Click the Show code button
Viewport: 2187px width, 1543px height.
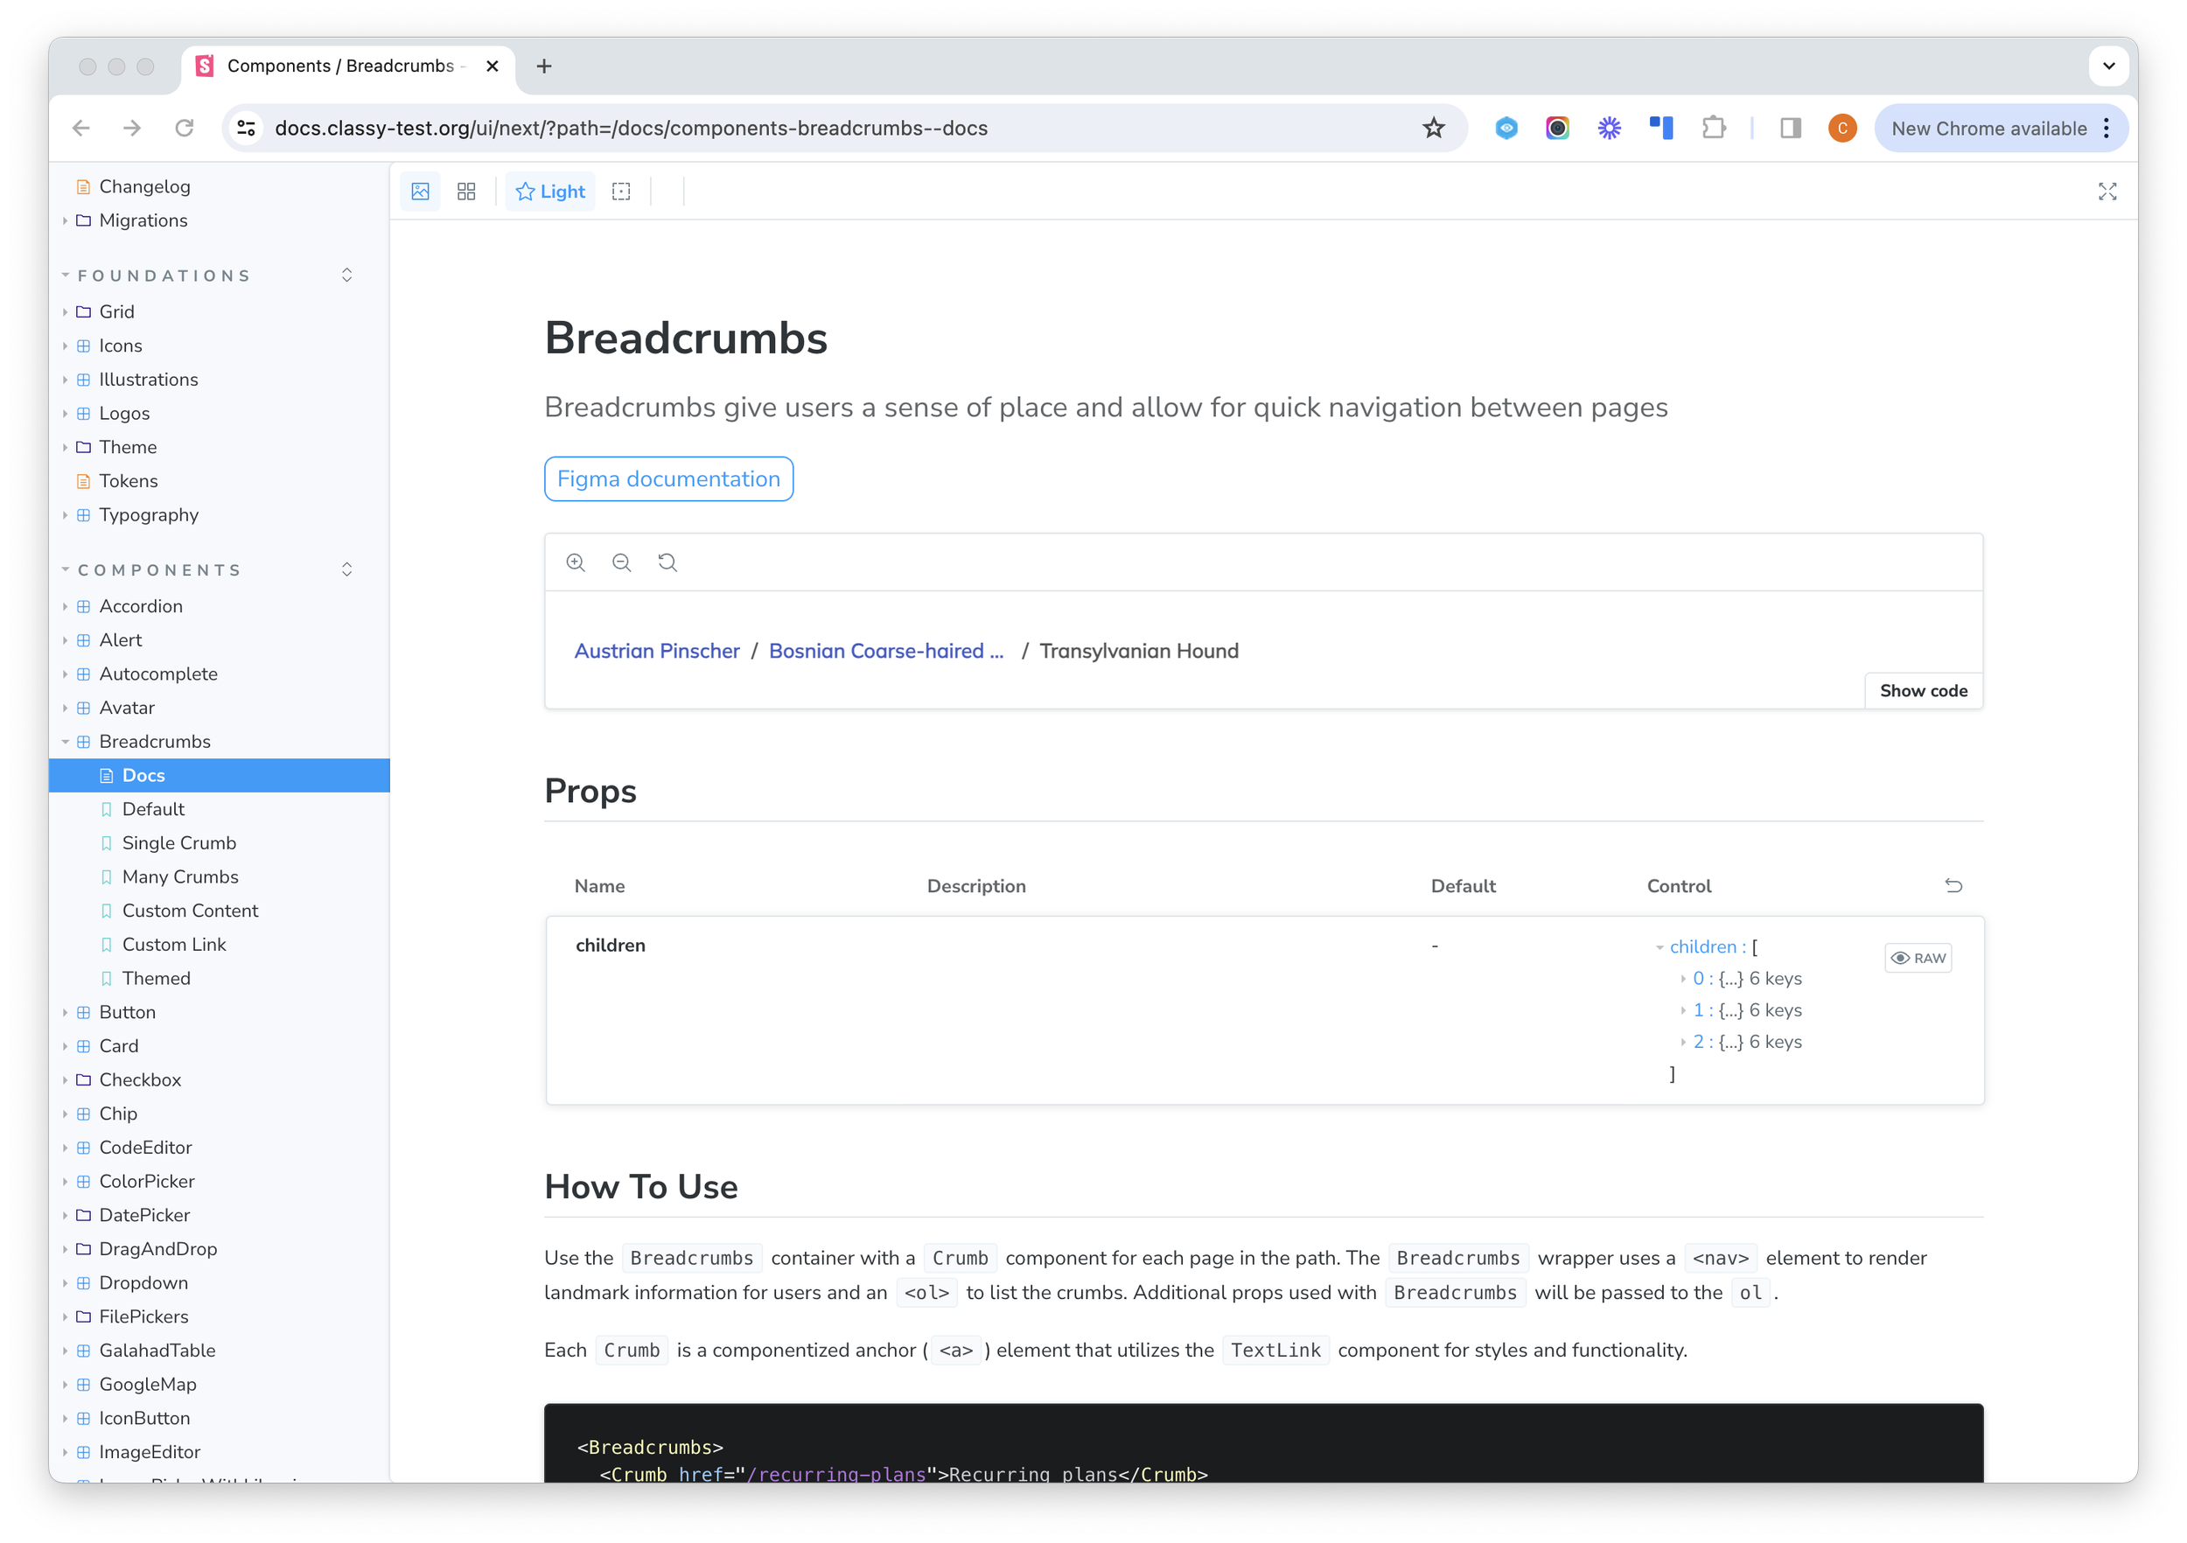coord(1923,692)
